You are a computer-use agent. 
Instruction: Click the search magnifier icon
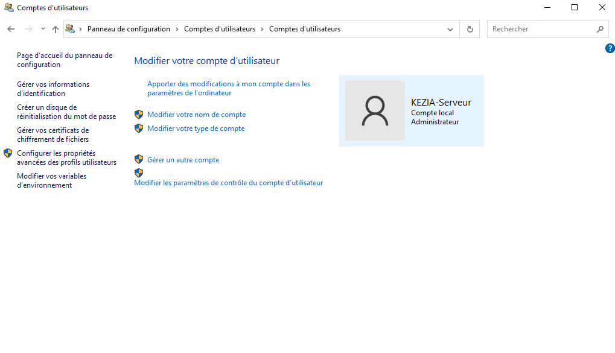click(600, 29)
